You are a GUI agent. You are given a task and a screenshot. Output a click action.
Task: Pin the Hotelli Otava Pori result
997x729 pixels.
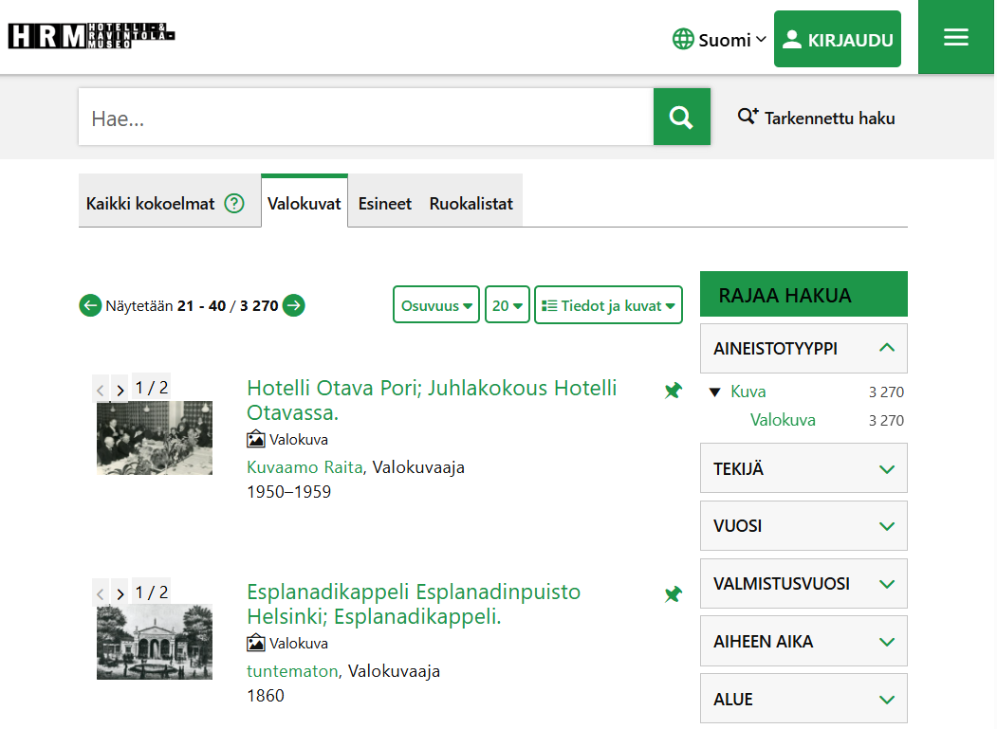[674, 391]
